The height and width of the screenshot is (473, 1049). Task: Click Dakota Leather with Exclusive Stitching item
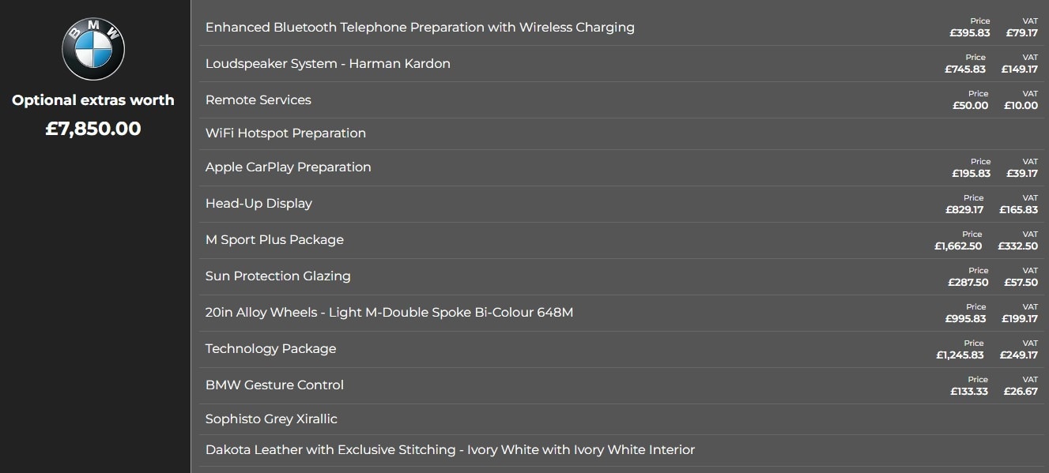point(450,450)
